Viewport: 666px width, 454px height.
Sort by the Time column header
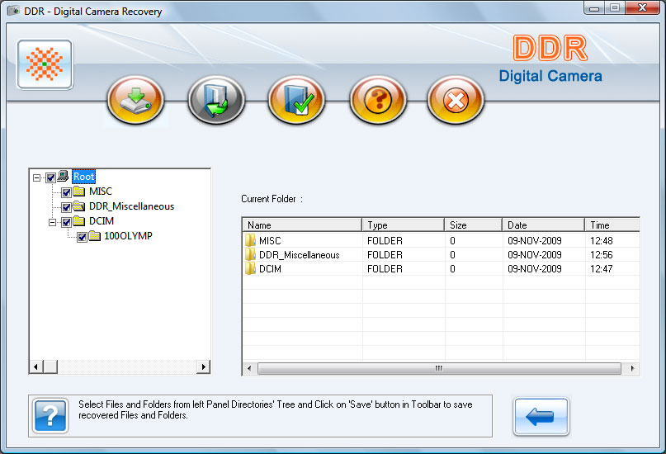[x=612, y=225]
